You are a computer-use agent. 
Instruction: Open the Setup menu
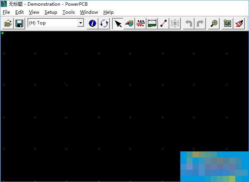[51, 12]
